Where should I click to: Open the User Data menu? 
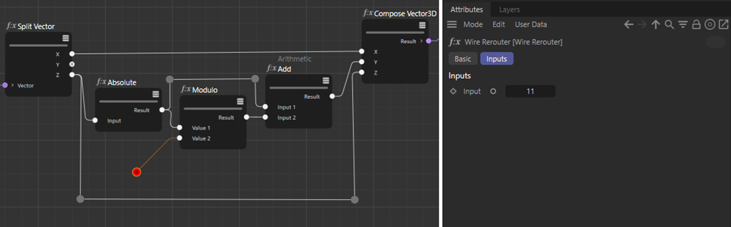tap(531, 25)
